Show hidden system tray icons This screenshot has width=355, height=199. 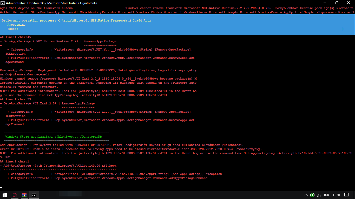pyautogui.click(x=306, y=195)
